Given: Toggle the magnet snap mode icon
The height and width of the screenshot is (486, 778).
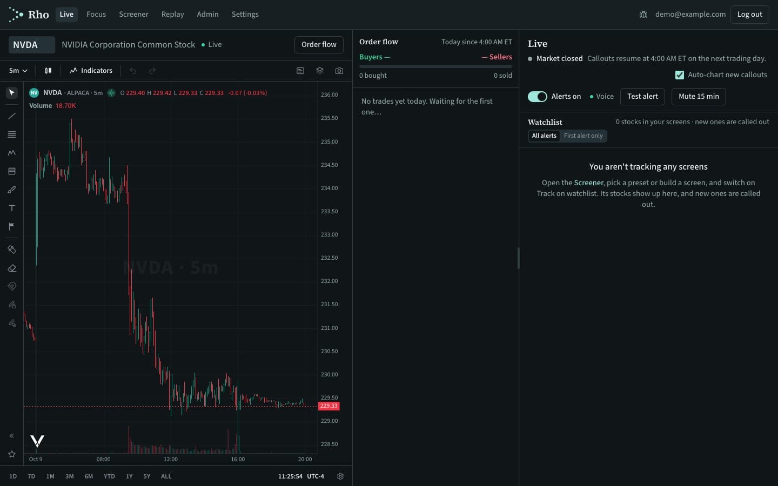Looking at the screenshot, I should pyautogui.click(x=12, y=286).
